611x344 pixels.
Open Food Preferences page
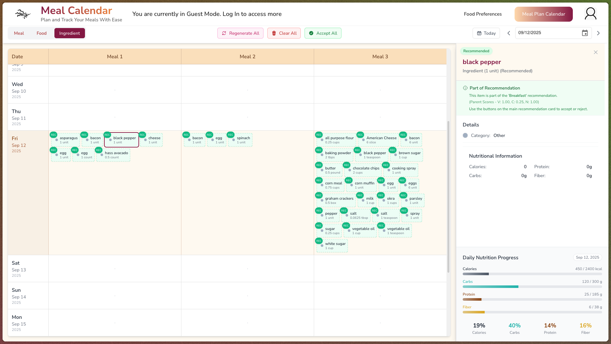point(482,14)
